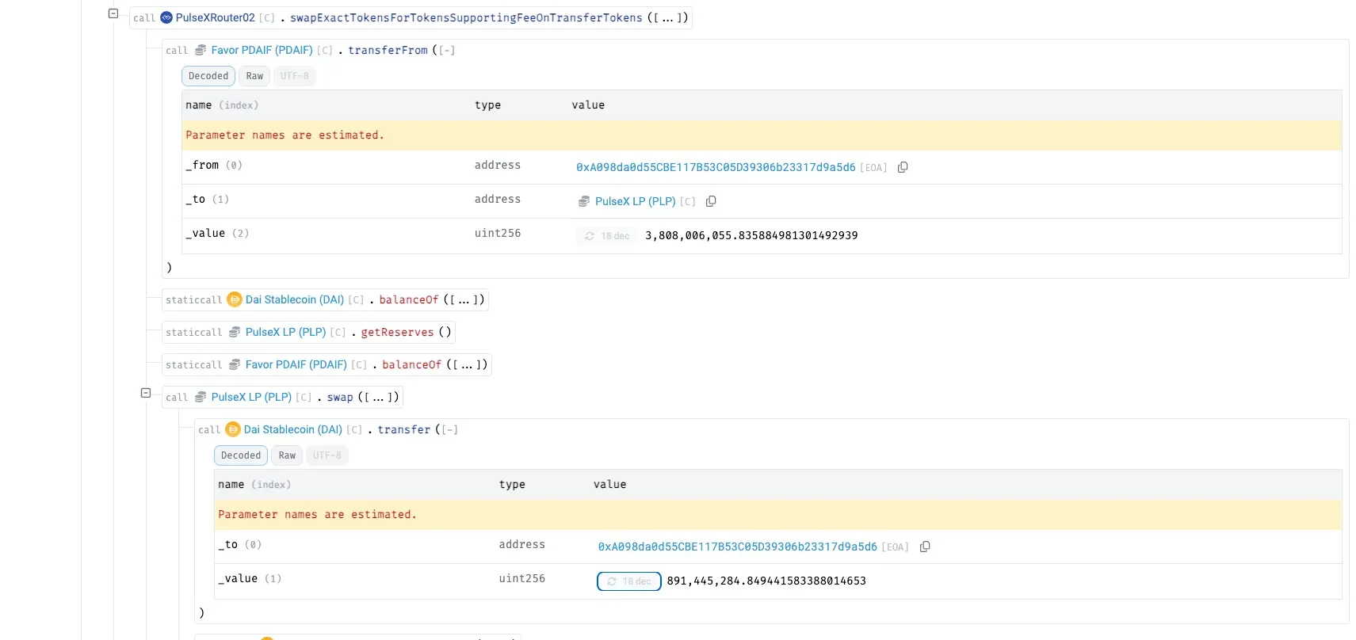This screenshot has width=1356, height=640.
Task: Click coin icon in PulseX LP swap row
Action: click(201, 397)
